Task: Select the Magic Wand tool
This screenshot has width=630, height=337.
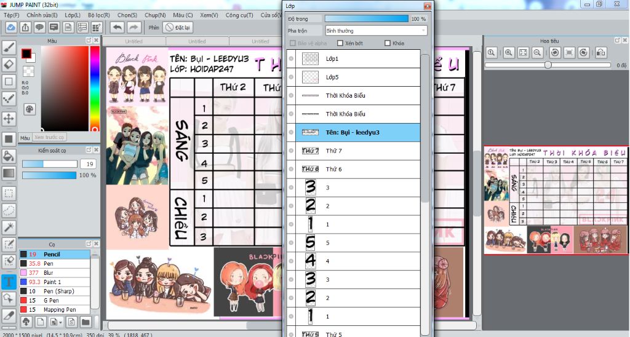Action: (9, 228)
